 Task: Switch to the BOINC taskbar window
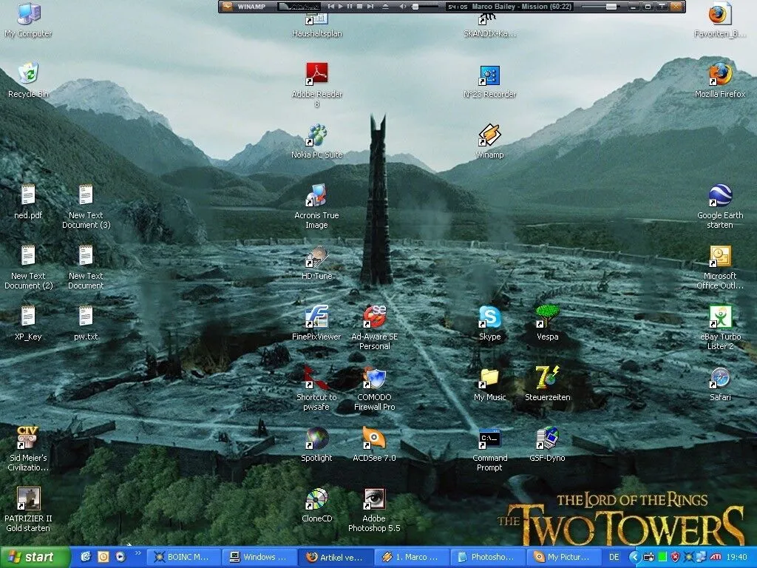pos(185,557)
